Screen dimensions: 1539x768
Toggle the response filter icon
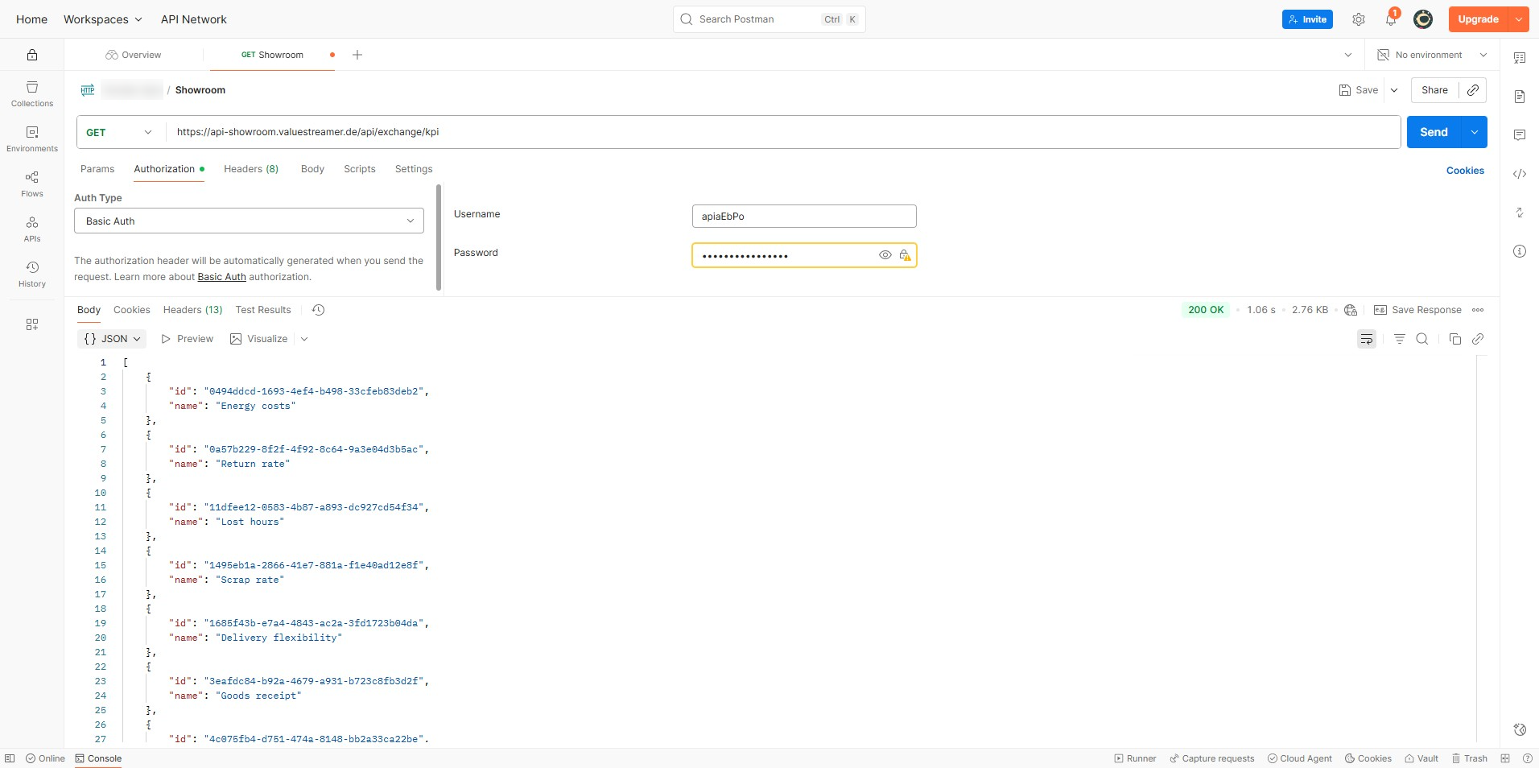coord(1400,339)
